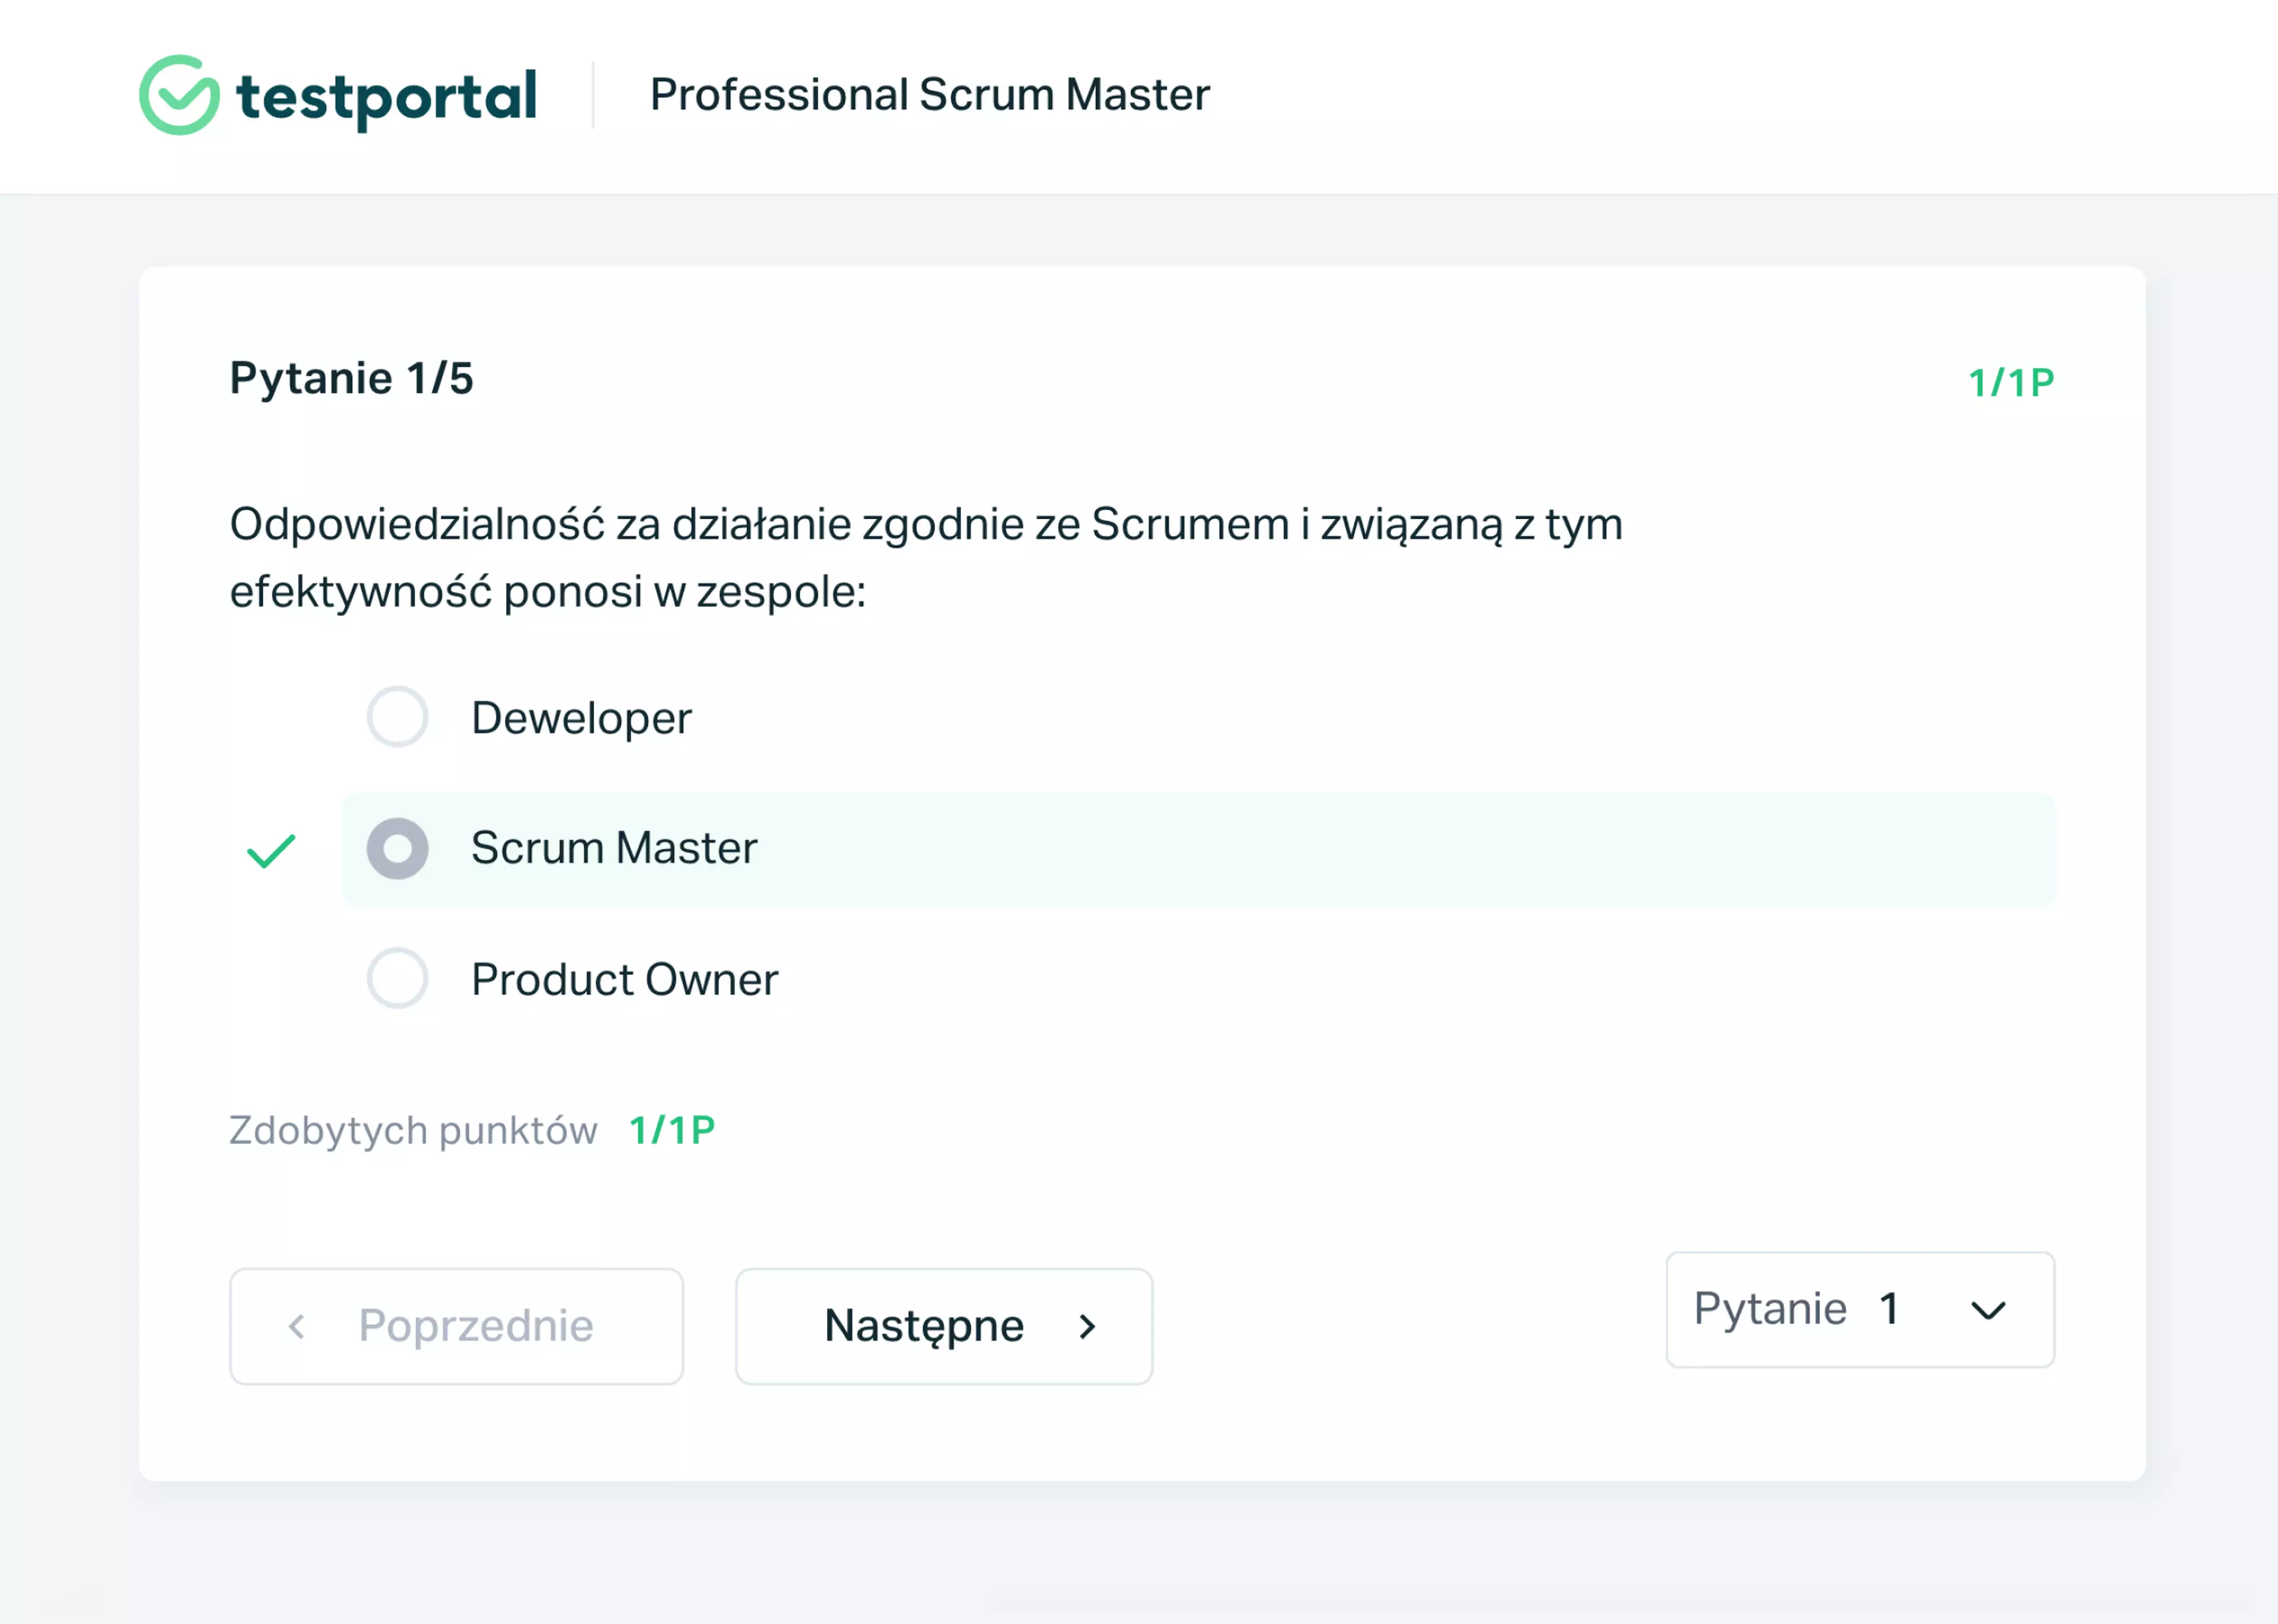Select the Scrum Master radio button

[x=397, y=849]
